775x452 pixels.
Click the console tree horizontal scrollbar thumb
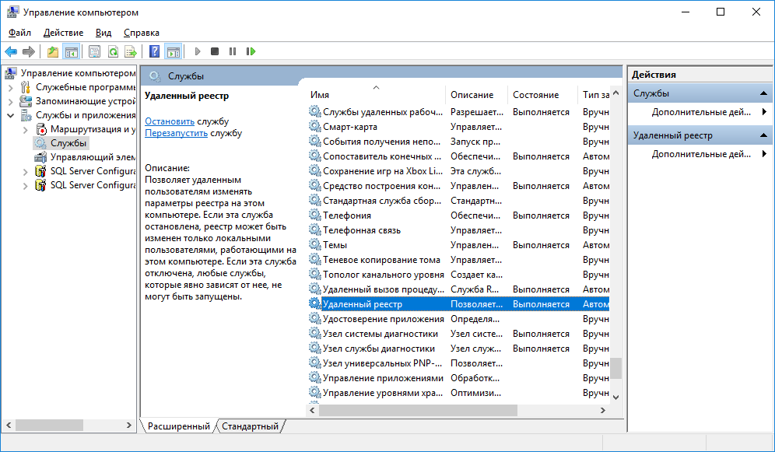(x=50, y=425)
